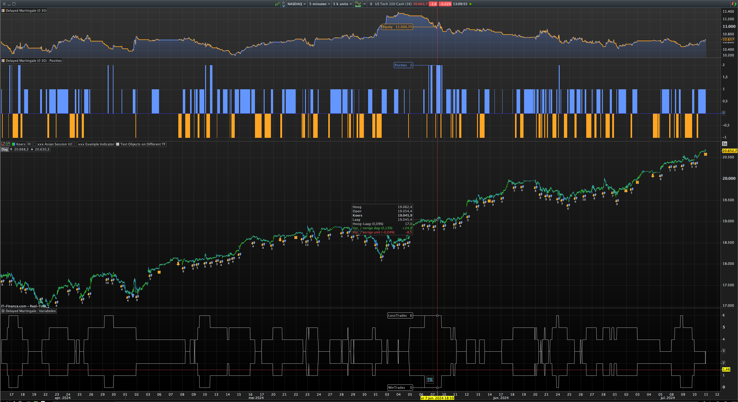Enable xxx Example Indicator checkbox
This screenshot has height=402, width=738.
click(x=76, y=144)
